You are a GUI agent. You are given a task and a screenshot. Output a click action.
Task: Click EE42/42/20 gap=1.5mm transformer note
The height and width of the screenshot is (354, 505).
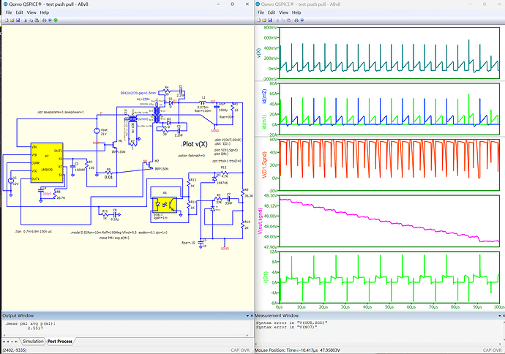[138, 93]
